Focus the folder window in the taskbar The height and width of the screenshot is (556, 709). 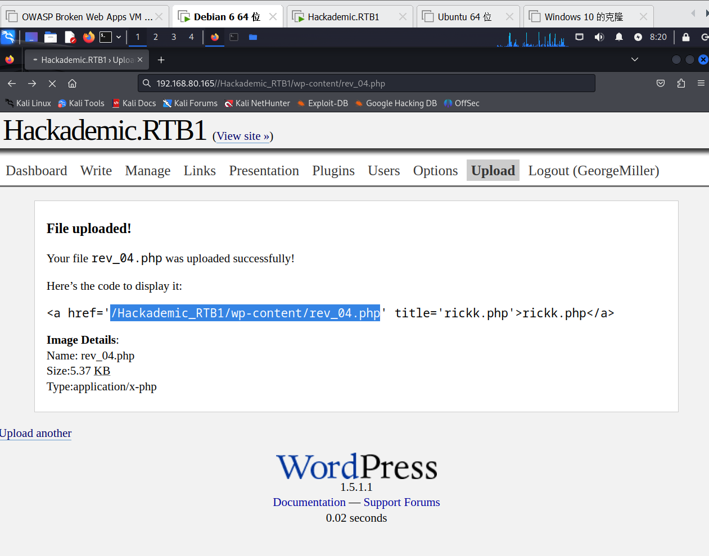[253, 37]
